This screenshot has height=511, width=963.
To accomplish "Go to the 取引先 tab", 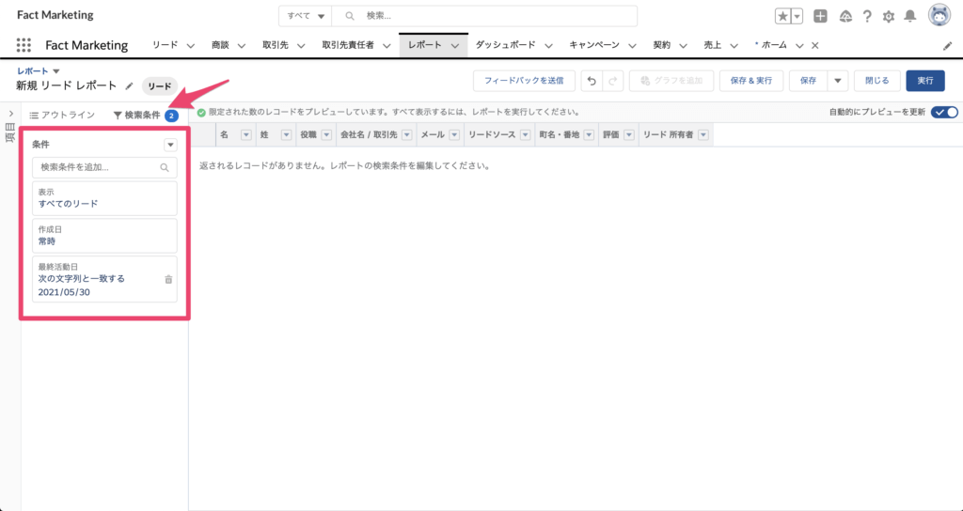I will click(x=276, y=45).
